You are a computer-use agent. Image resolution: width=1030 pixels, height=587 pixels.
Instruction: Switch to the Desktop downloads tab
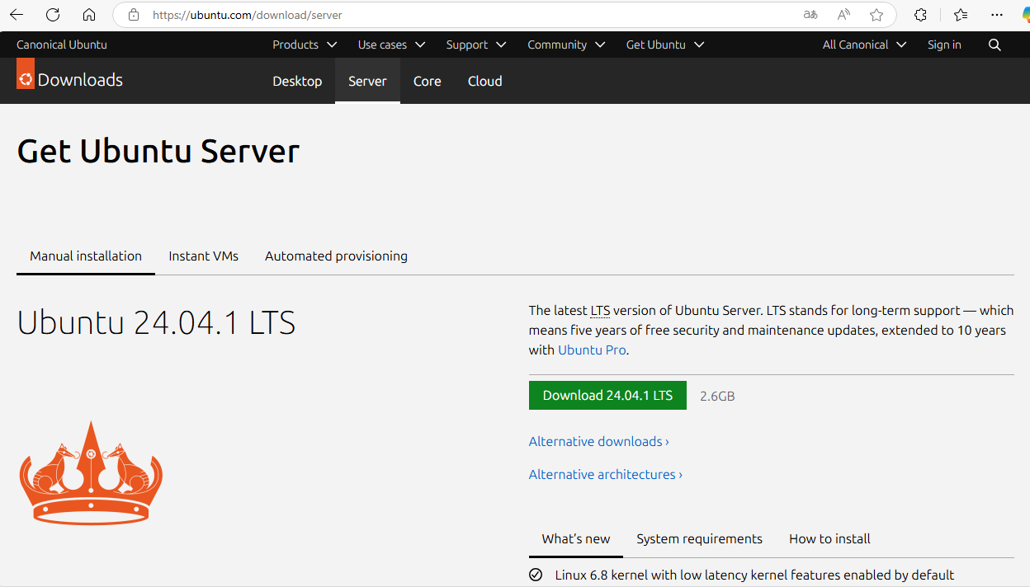tap(297, 81)
